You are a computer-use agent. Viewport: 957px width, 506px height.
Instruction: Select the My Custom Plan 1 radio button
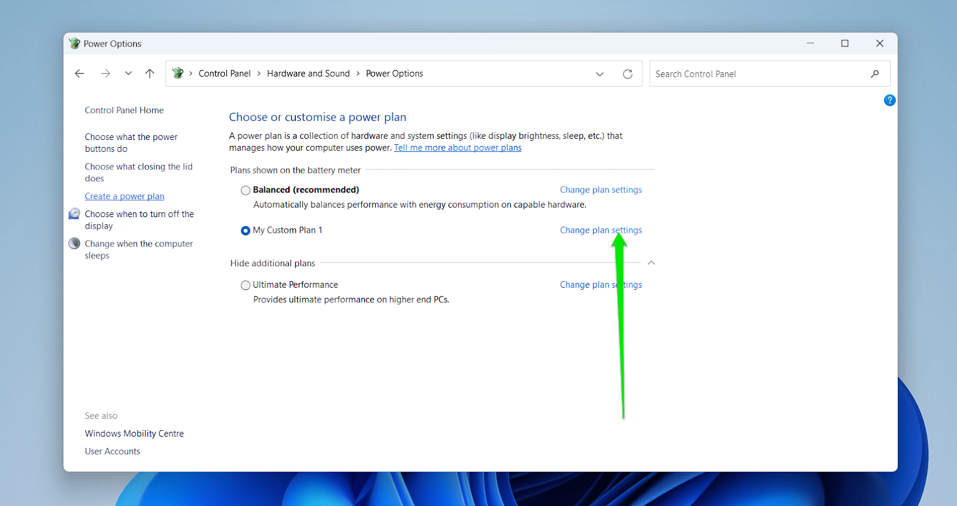click(x=245, y=230)
